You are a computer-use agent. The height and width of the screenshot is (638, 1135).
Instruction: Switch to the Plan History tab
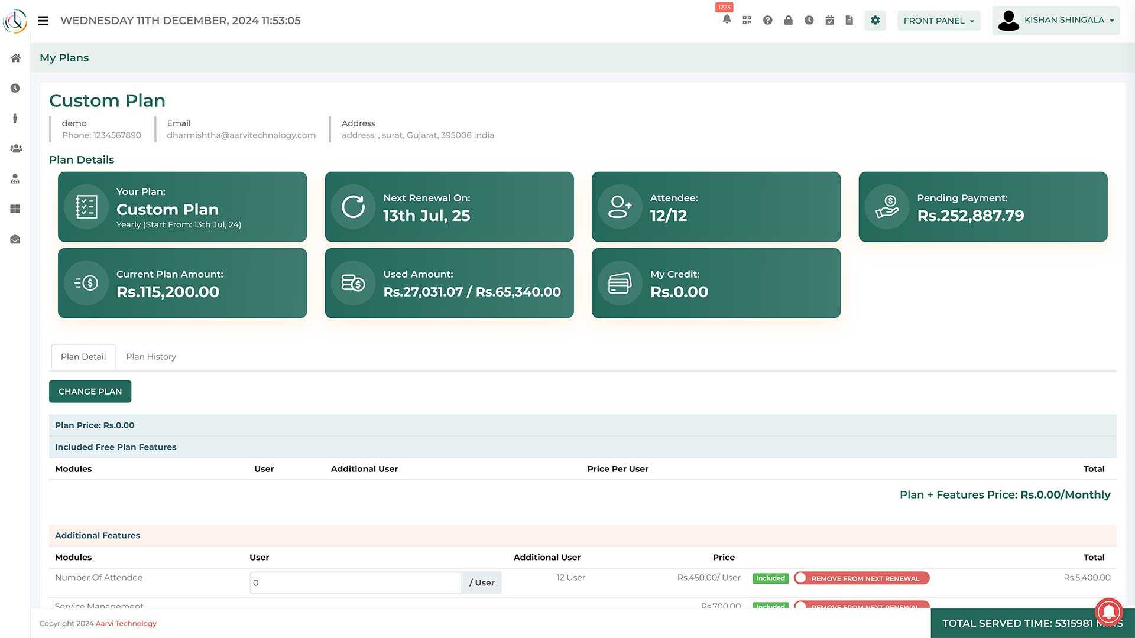click(151, 357)
